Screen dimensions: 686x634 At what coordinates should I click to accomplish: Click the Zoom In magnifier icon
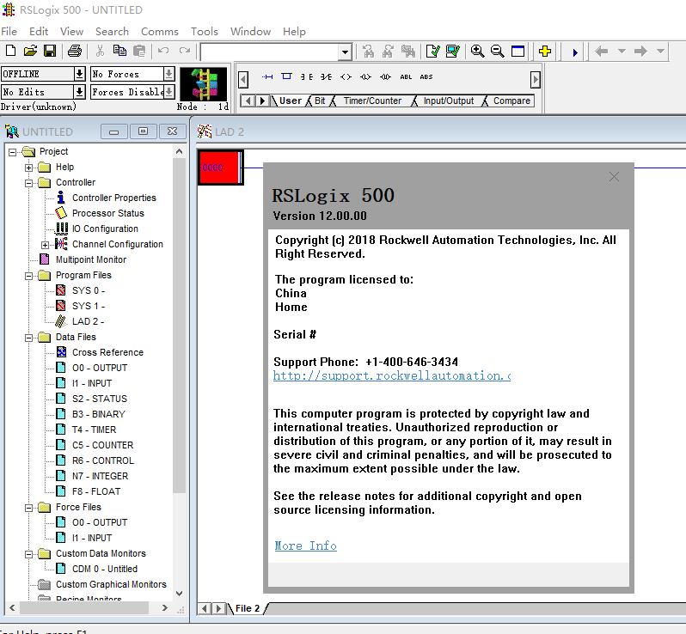click(x=477, y=52)
